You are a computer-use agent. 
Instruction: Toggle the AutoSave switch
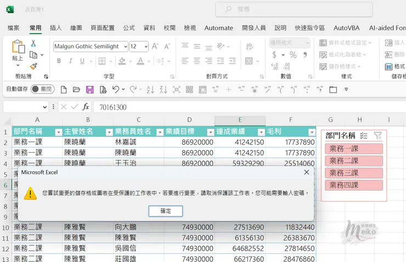pos(43,89)
